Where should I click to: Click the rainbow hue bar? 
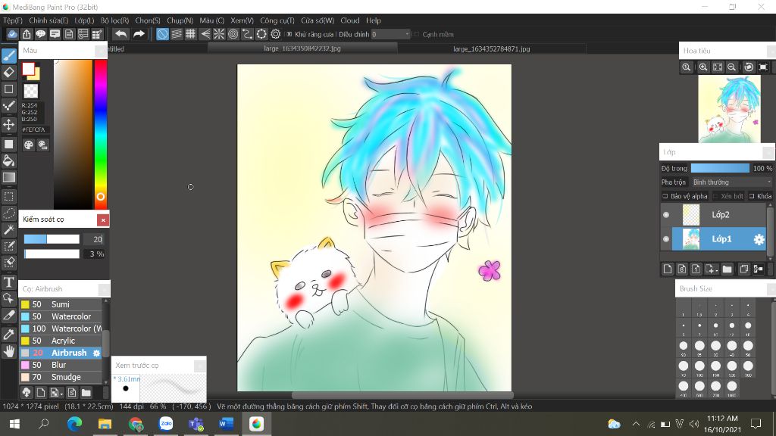pyautogui.click(x=101, y=133)
